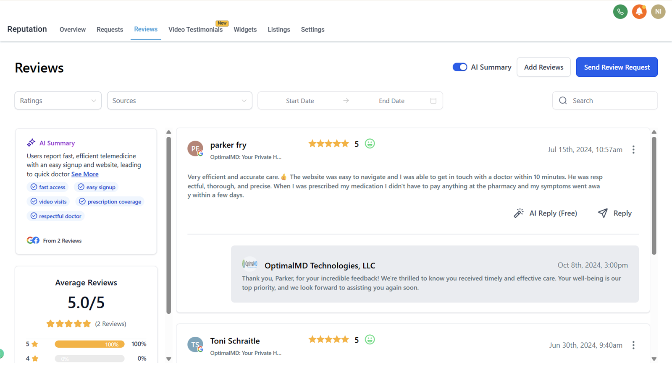Click parker fry's PF avatar

[x=195, y=148]
